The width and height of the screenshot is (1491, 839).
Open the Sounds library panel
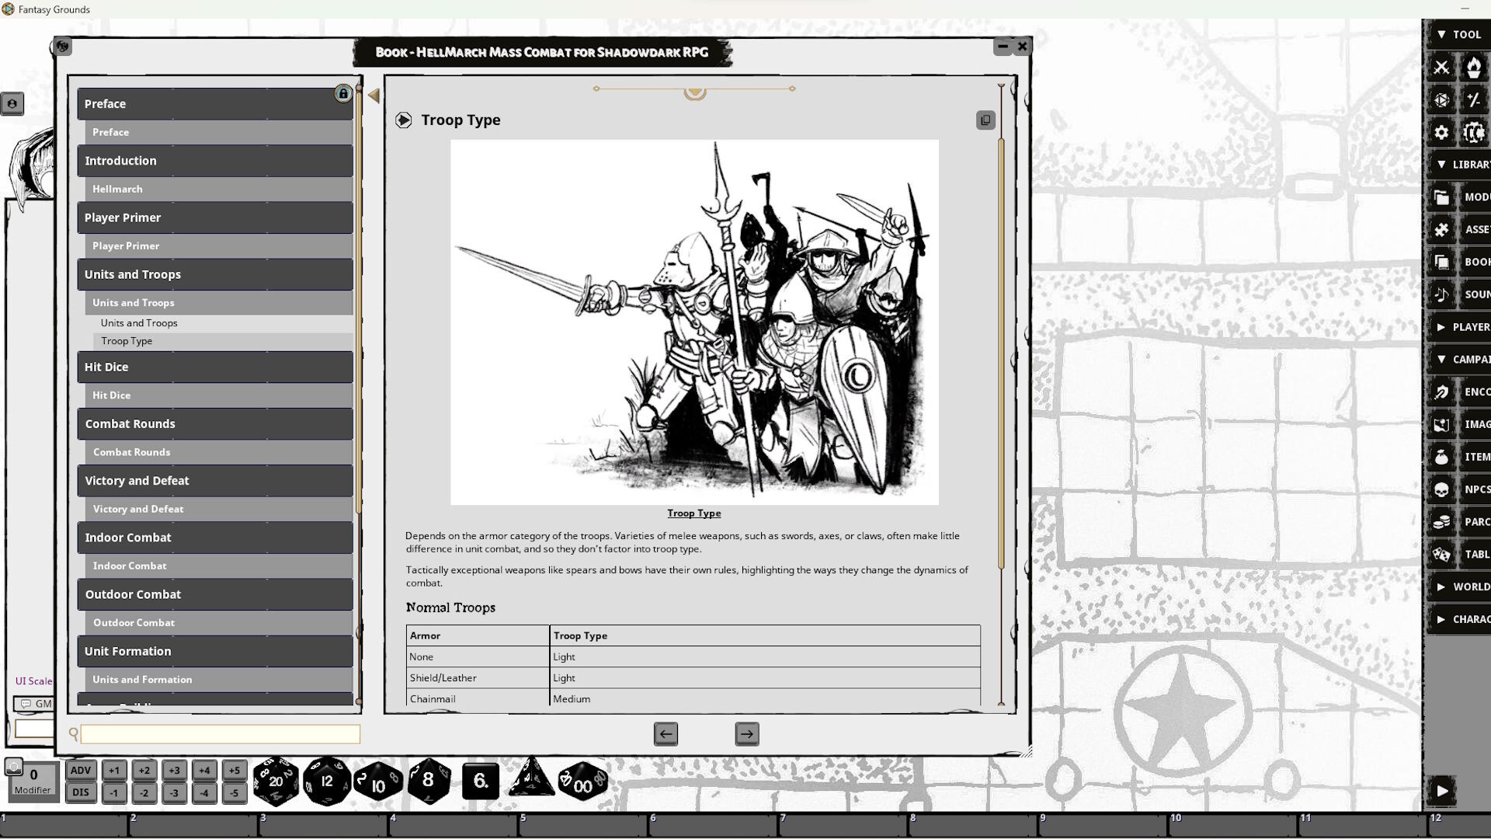(1441, 294)
